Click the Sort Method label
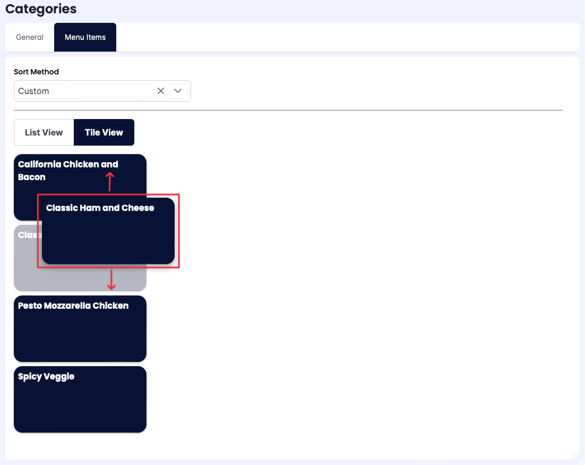The width and height of the screenshot is (585, 465). point(36,72)
